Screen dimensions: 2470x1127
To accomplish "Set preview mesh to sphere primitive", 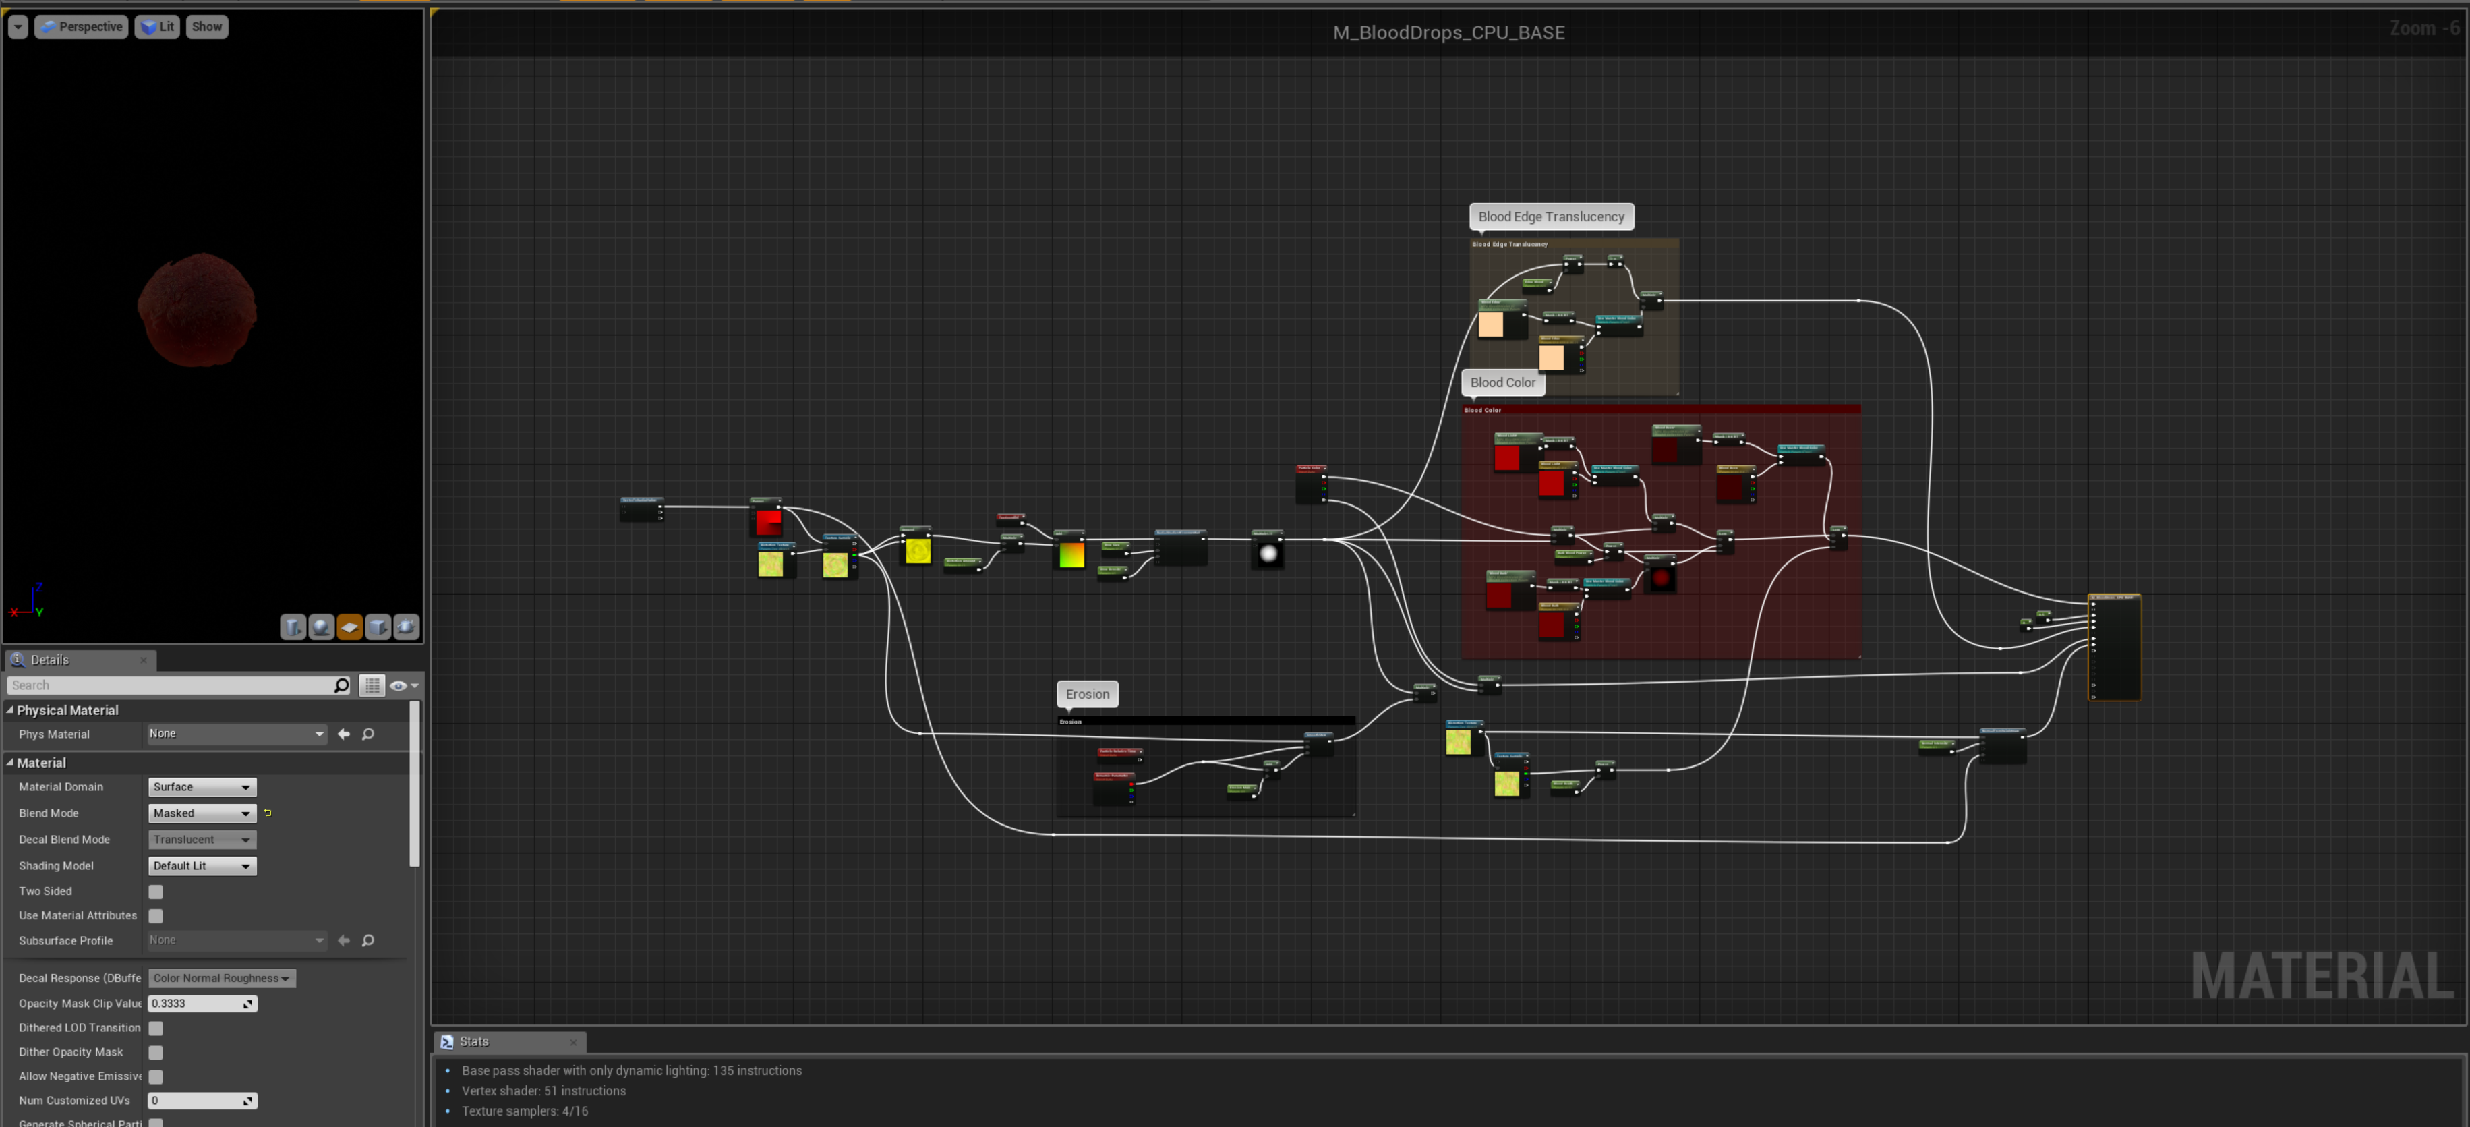I will (x=321, y=627).
